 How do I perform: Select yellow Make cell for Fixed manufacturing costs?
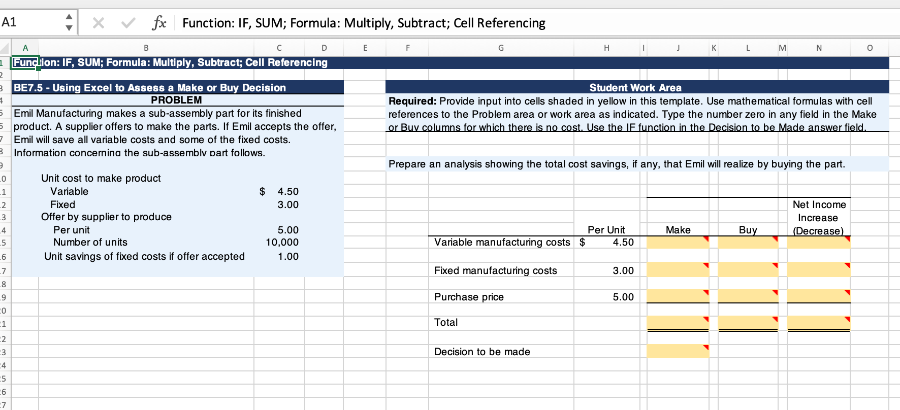[678, 269]
